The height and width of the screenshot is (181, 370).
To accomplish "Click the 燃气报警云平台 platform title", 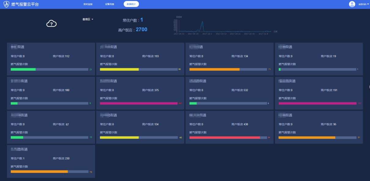I will tap(25, 4).
